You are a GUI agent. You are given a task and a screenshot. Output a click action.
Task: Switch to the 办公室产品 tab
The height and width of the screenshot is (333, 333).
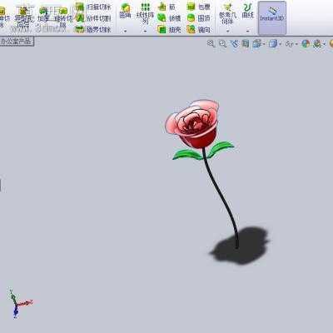[x=17, y=42]
